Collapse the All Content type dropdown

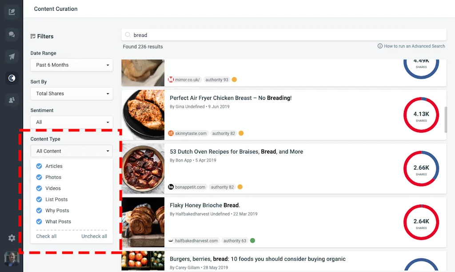[x=72, y=151]
